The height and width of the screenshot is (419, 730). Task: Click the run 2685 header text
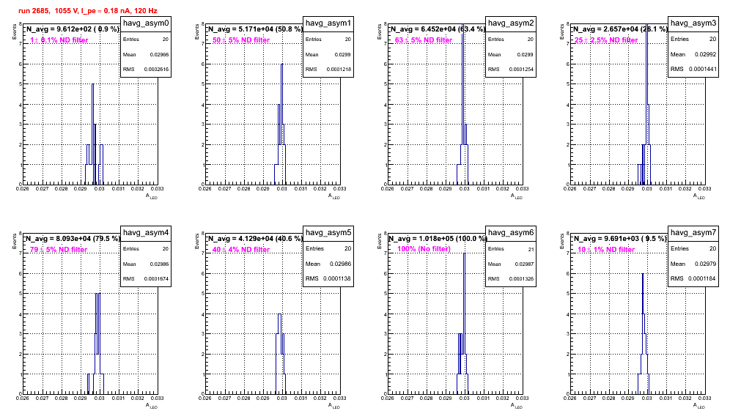tap(87, 11)
